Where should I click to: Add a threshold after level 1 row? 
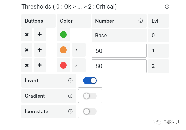40,50
